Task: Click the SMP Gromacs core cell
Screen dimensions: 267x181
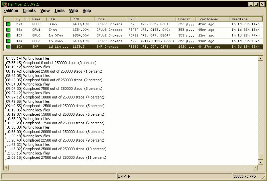Action: click(x=107, y=46)
